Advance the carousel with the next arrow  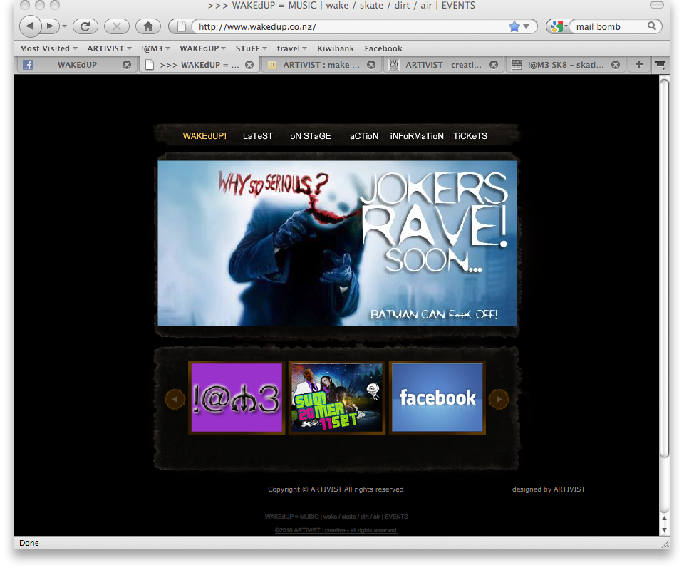pos(499,398)
